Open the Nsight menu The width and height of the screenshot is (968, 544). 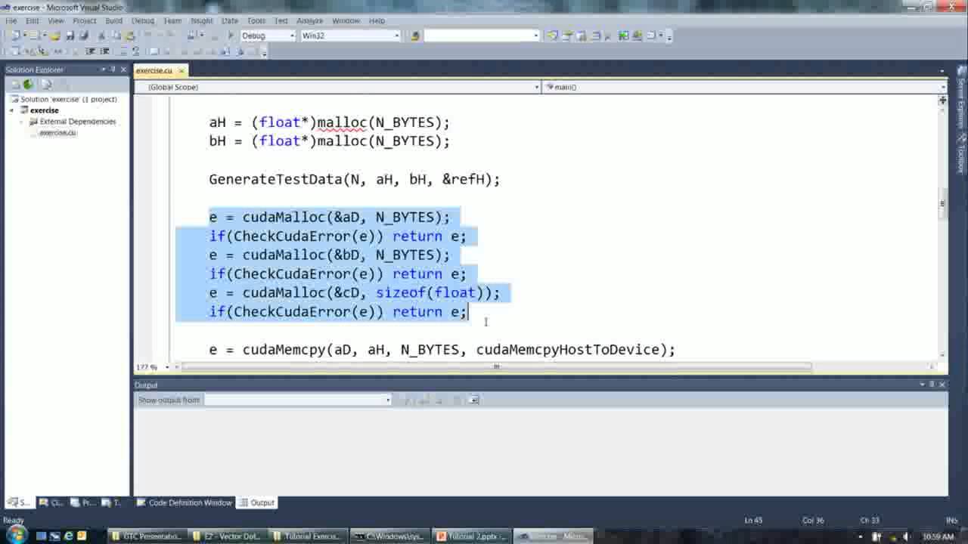click(202, 20)
